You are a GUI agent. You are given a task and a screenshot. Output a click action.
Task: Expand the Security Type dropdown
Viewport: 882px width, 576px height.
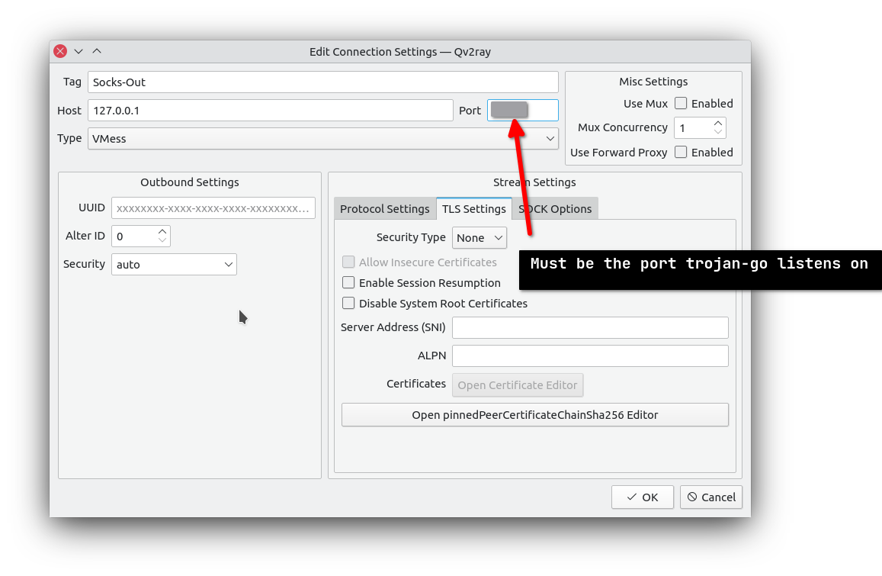click(479, 237)
